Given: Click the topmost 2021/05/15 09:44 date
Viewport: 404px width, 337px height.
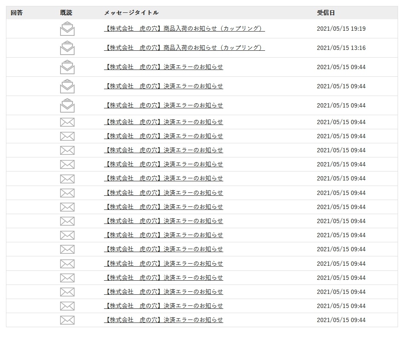Looking at the screenshot, I should click(x=341, y=67).
